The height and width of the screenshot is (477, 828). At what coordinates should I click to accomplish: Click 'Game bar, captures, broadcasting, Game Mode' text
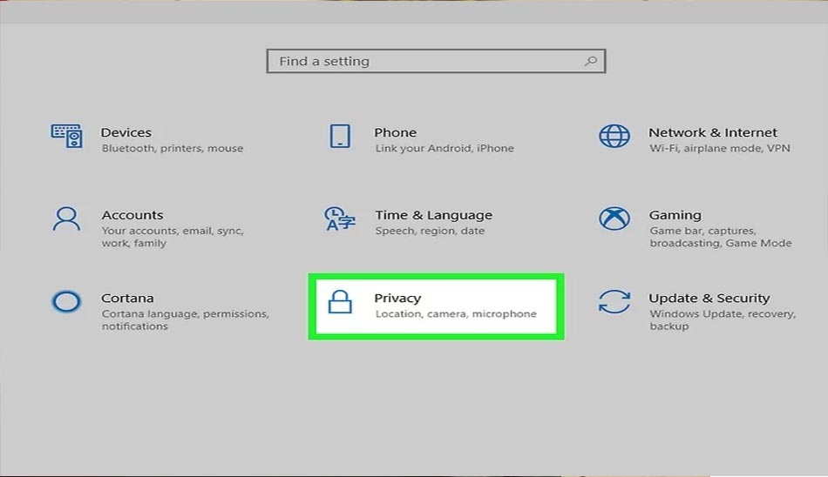[721, 237]
